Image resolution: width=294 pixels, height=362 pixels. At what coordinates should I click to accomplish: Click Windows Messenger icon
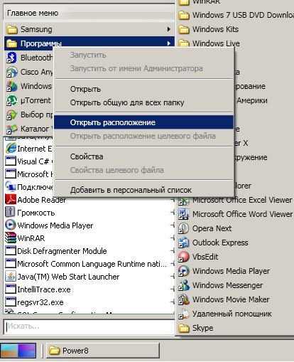click(184, 285)
